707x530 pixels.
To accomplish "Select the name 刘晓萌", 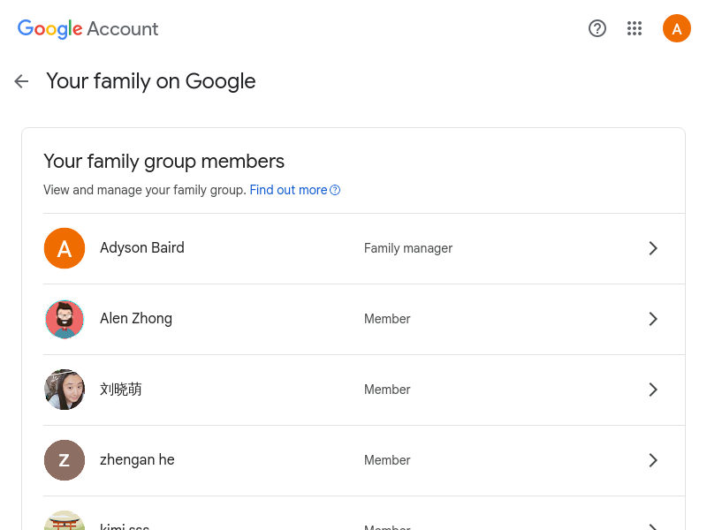I will click(x=121, y=389).
